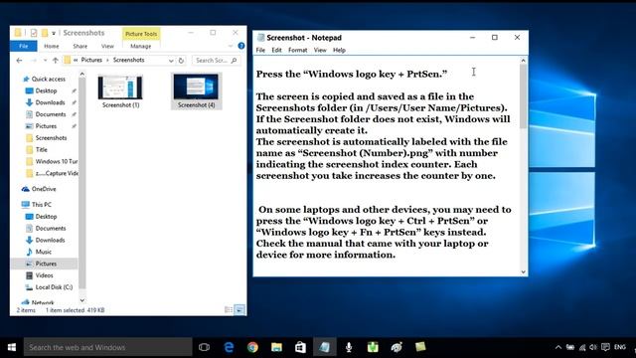
Task: Switch to the Home ribbon tab
Action: coord(52,47)
